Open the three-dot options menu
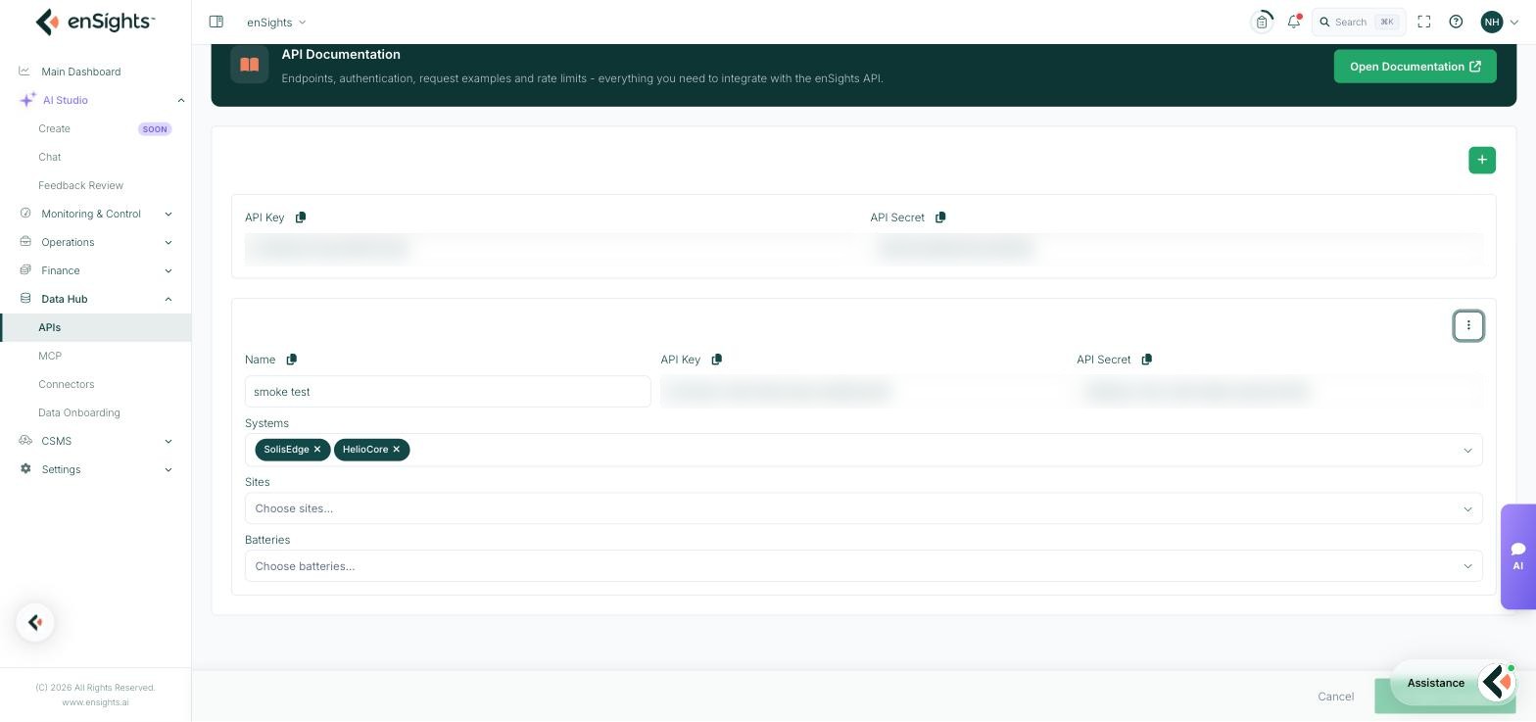 pyautogui.click(x=1468, y=325)
